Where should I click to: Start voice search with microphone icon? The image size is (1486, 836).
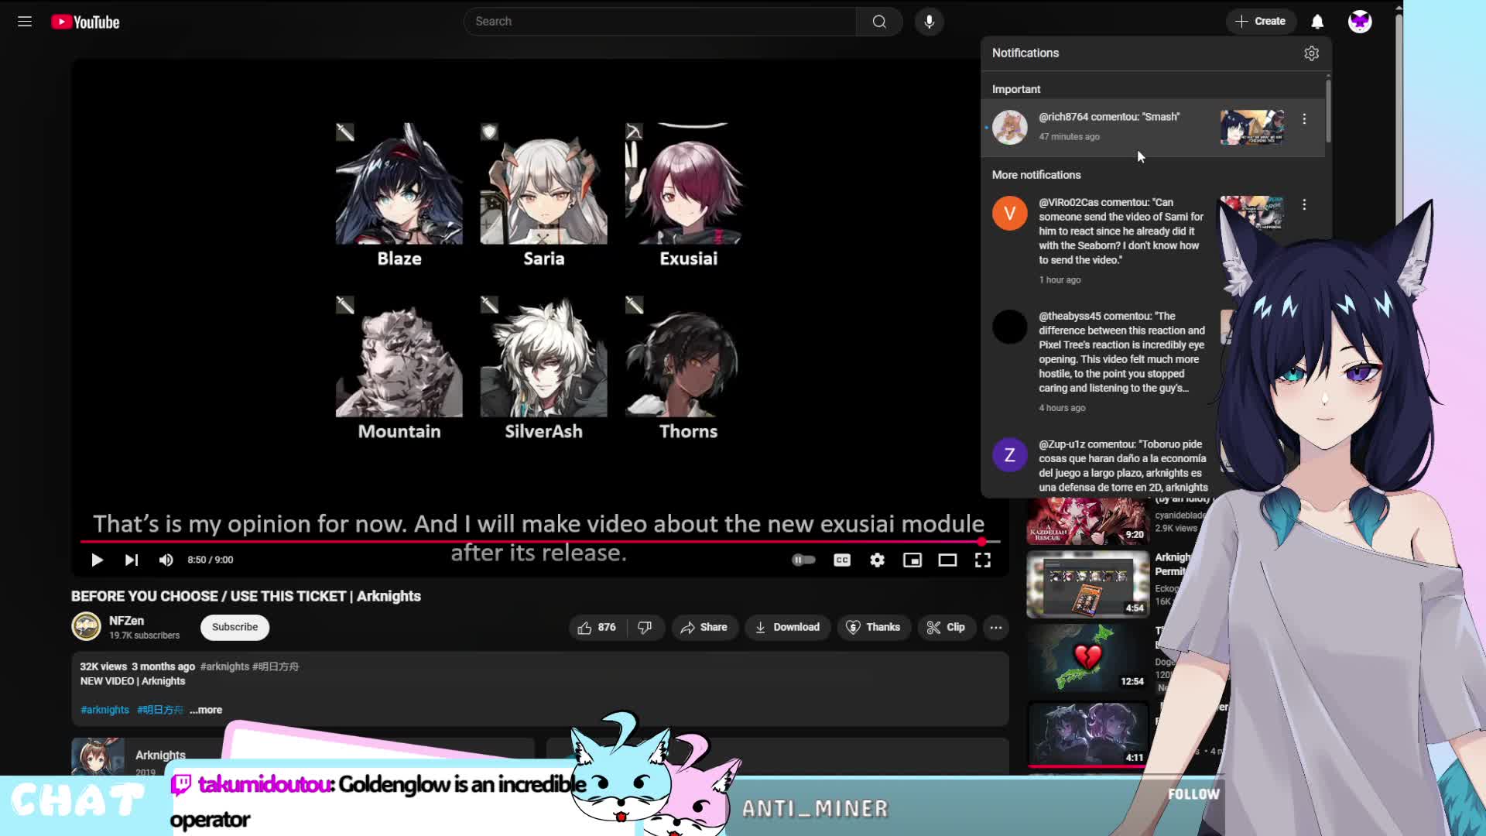929,22
